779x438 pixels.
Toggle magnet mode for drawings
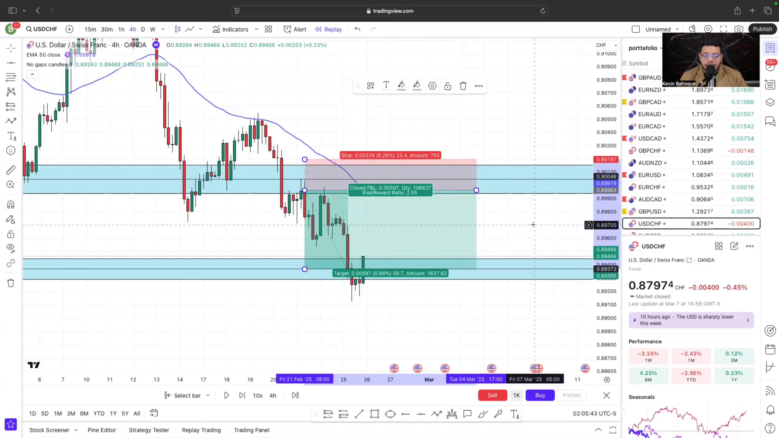tap(11, 204)
